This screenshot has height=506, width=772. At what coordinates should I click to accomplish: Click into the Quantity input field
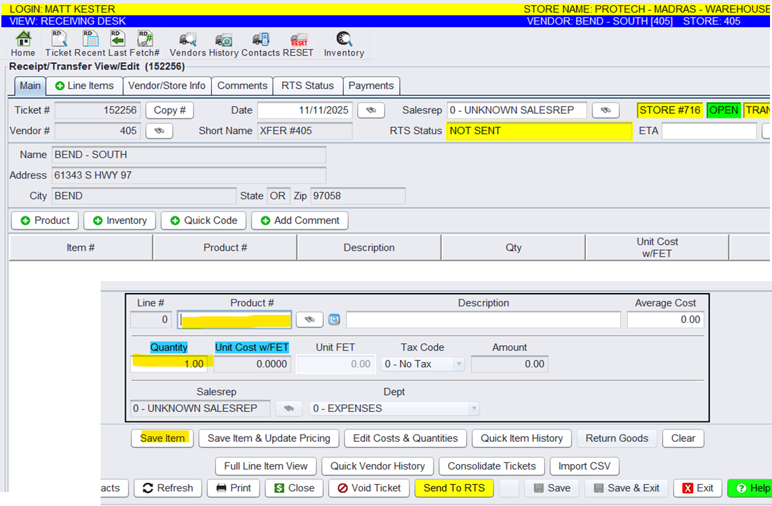169,364
